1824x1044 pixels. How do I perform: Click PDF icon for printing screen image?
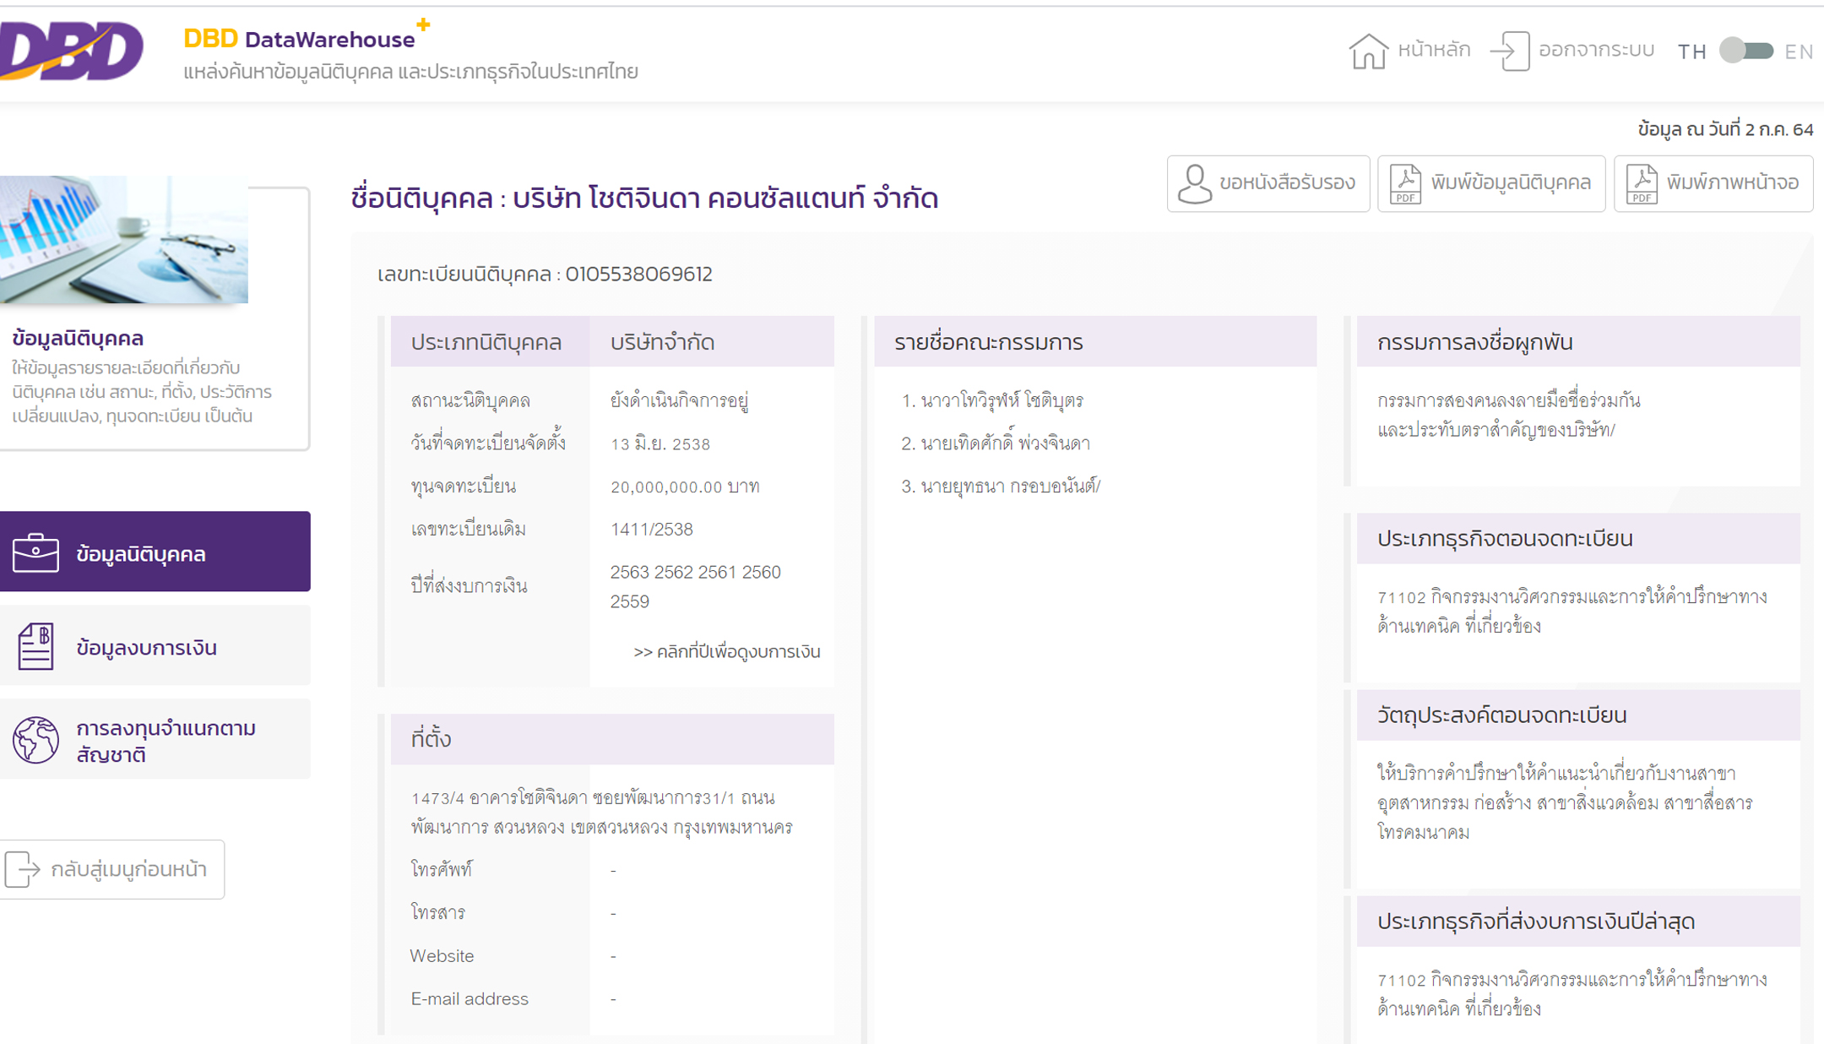click(1642, 183)
